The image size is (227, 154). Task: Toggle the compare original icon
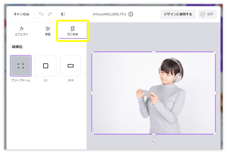(63, 14)
